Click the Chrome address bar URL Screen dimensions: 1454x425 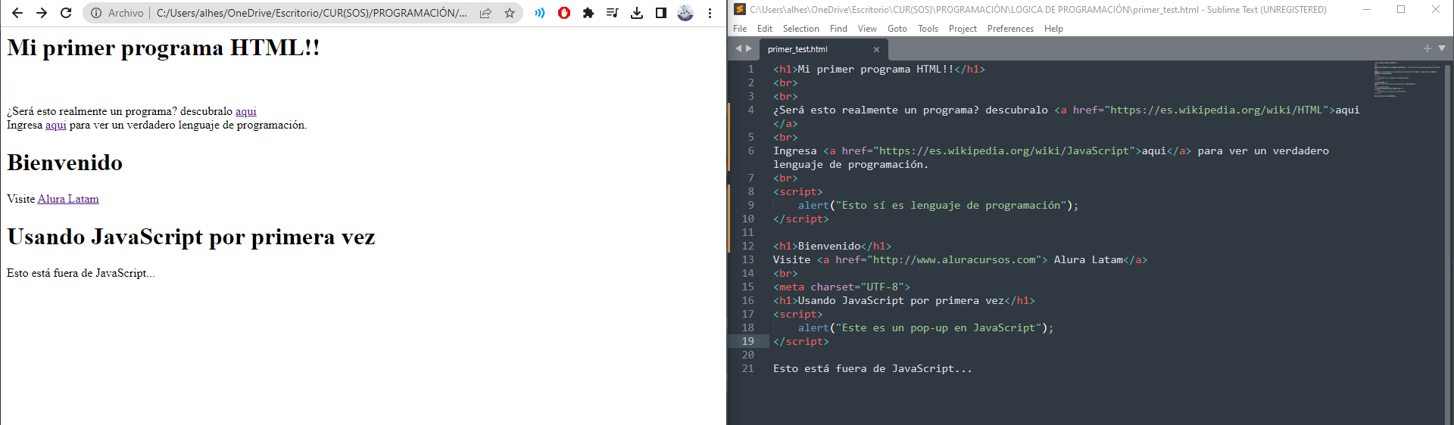click(312, 13)
